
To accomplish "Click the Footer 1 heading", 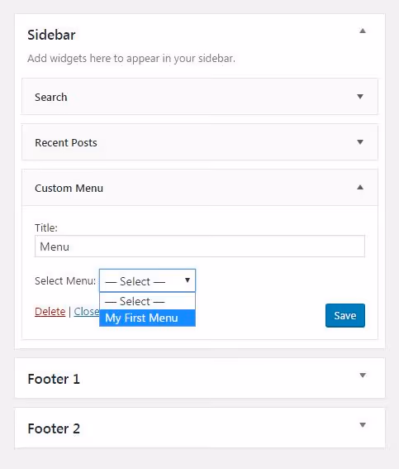I will (x=54, y=379).
